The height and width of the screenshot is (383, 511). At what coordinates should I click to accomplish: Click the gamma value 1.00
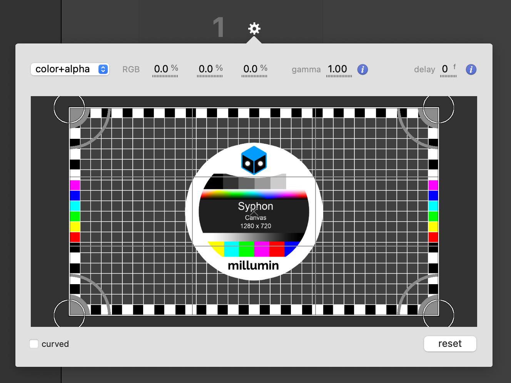(x=337, y=69)
